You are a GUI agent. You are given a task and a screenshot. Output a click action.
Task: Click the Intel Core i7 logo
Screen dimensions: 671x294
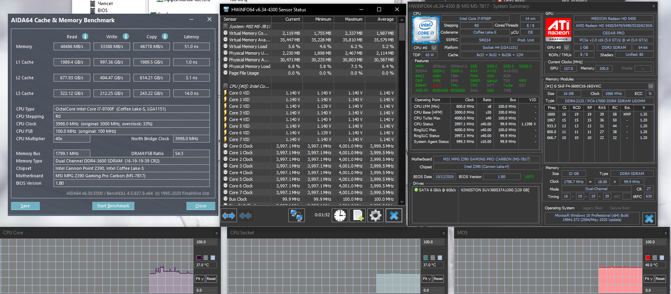426,30
